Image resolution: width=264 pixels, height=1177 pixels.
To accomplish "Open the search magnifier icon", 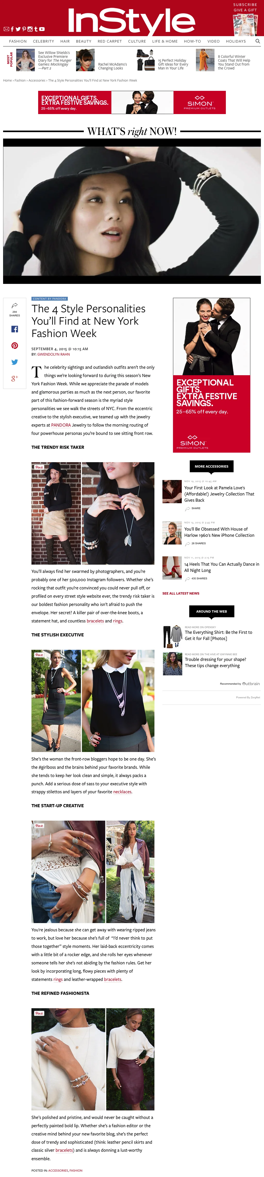I will [258, 41].
